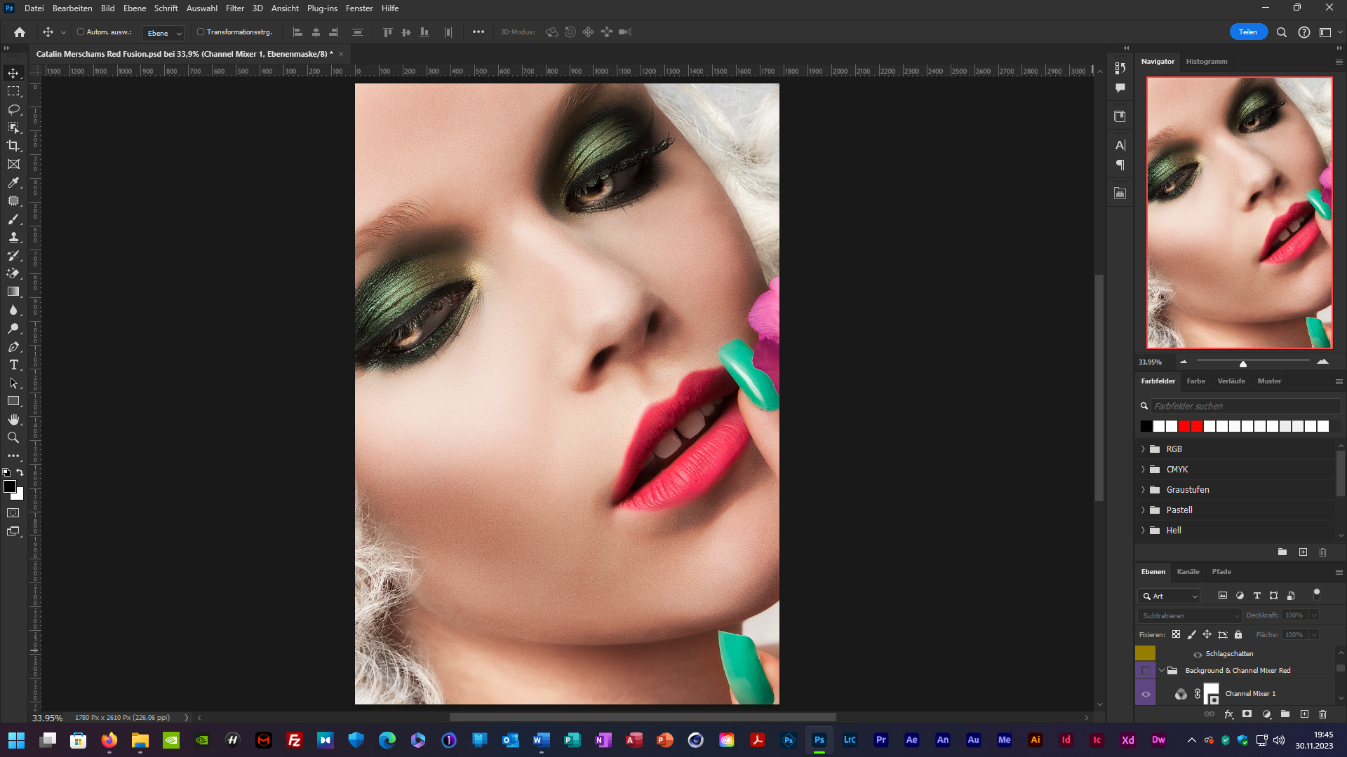Enable the Transformationsstrg. checkbox
This screenshot has height=757, width=1347.
coord(201,32)
